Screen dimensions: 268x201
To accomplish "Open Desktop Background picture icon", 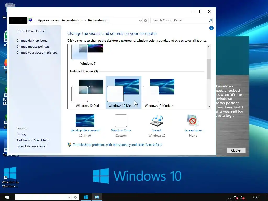I will 85,121.
